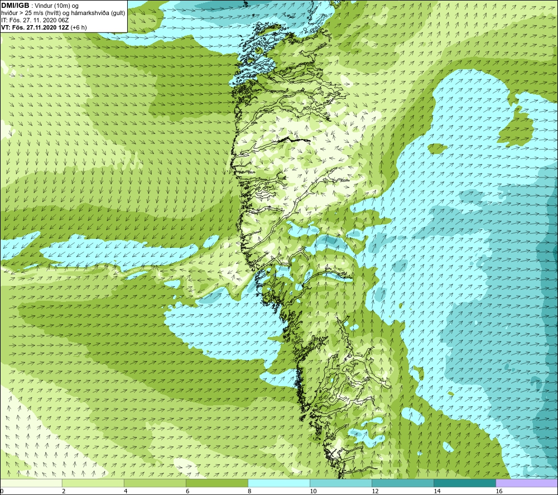Click the 10–12 m/s cyan legend swatch

pyautogui.click(x=341, y=483)
